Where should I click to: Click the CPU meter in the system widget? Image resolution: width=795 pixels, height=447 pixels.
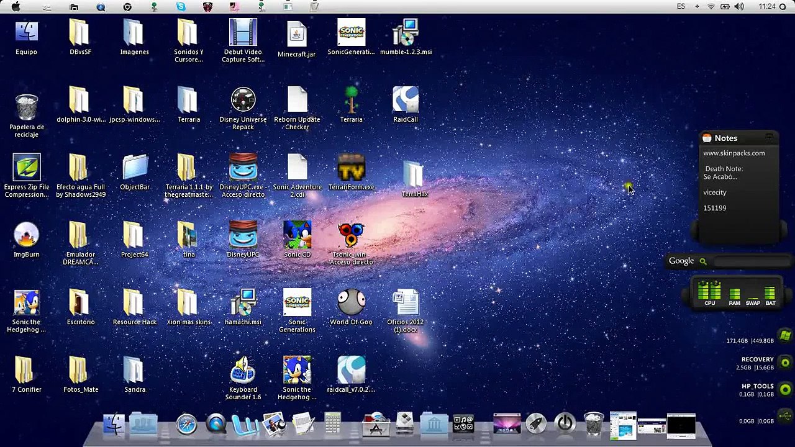point(709,294)
